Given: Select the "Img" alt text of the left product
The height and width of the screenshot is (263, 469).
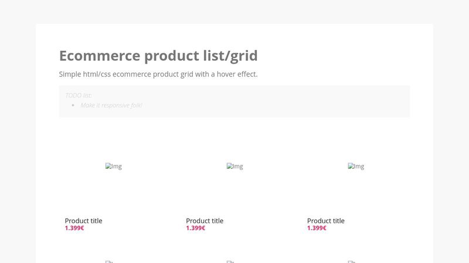Looking at the screenshot, I should pos(117,167).
